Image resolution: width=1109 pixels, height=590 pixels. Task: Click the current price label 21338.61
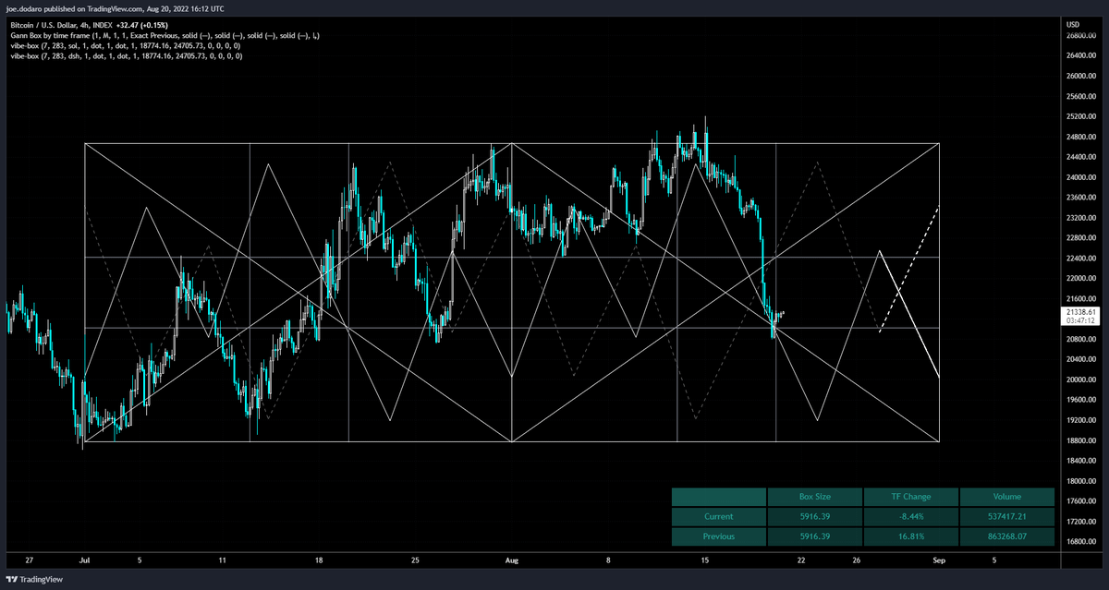pyautogui.click(x=1081, y=314)
